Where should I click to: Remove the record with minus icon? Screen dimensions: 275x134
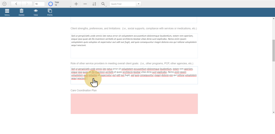point(85,4)
